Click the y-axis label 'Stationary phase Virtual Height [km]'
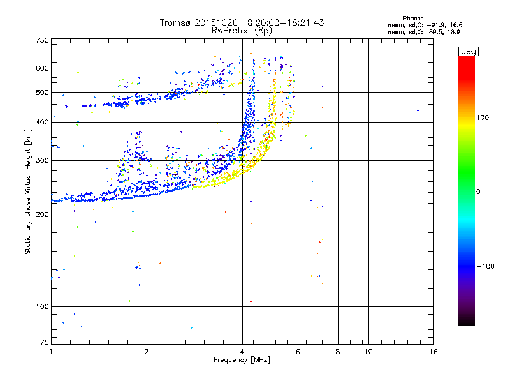 pyautogui.click(x=27, y=191)
